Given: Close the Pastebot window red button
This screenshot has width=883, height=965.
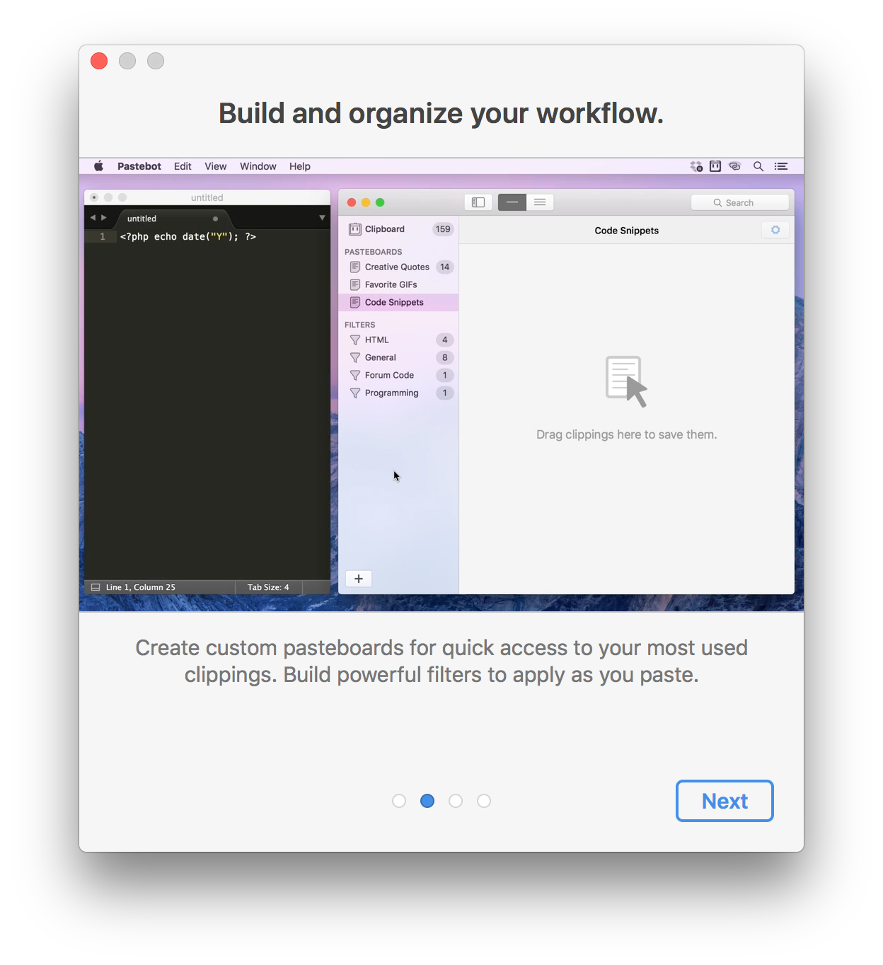Looking at the screenshot, I should [x=352, y=202].
